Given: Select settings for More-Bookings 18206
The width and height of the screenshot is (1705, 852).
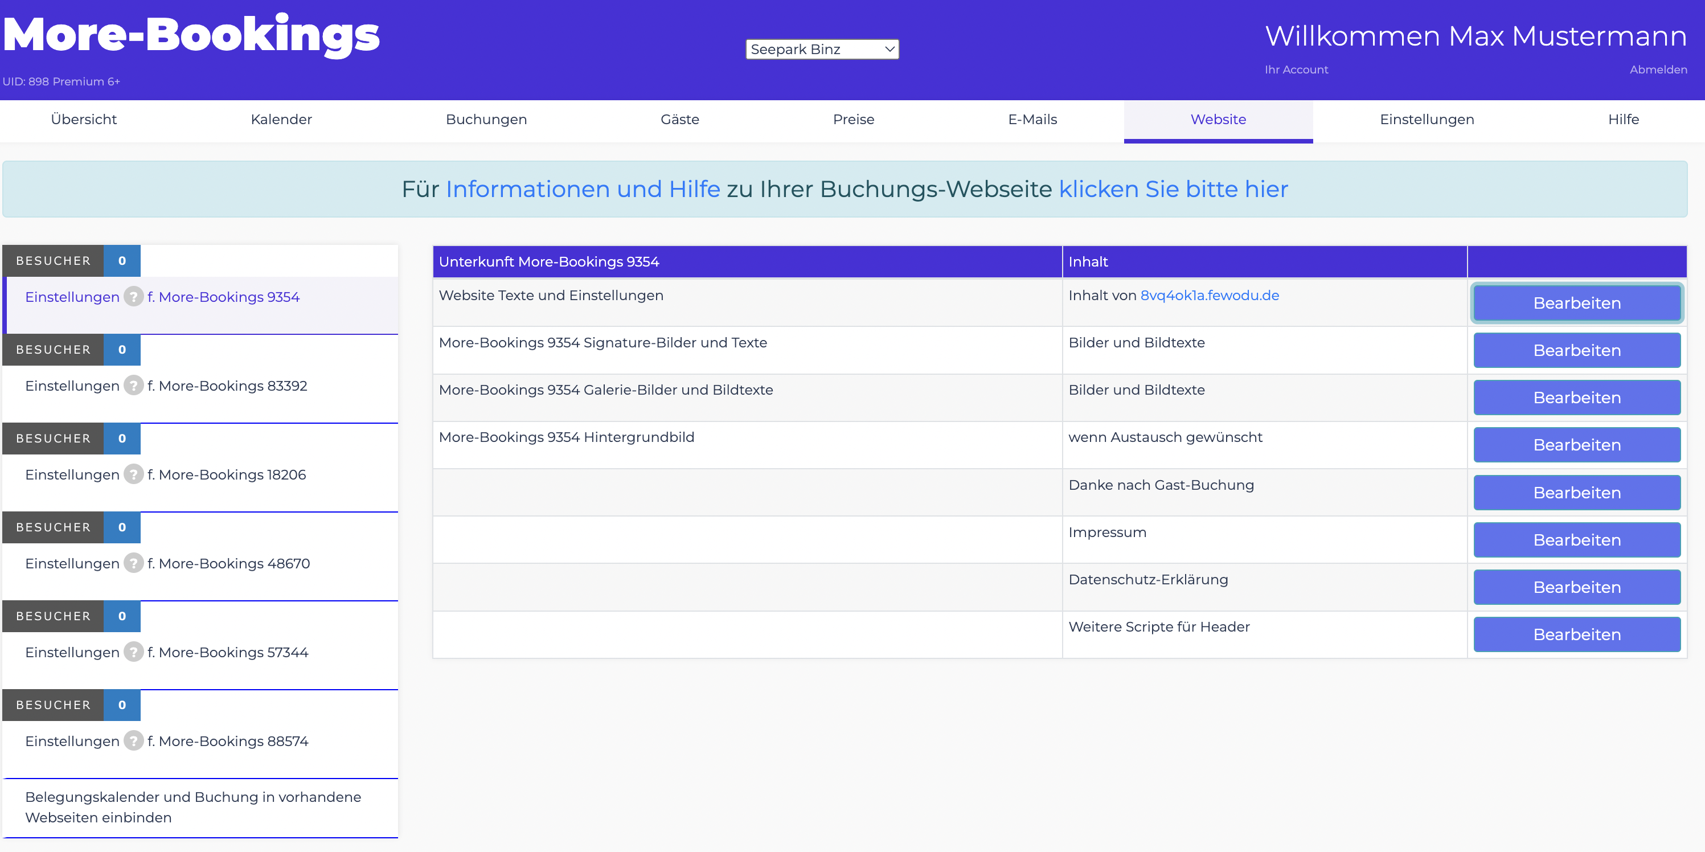Looking at the screenshot, I should [x=201, y=482].
